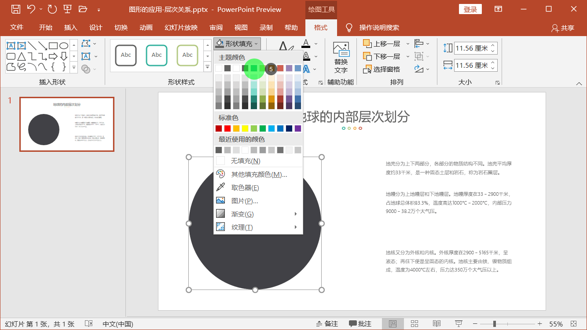The width and height of the screenshot is (587, 330).
Task: Select slide 1 thumbnail in panel
Action: pos(67,124)
